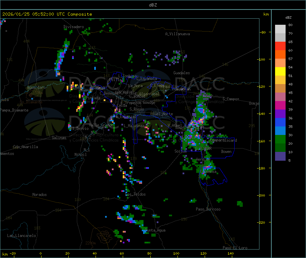Click the km unit label at bottom left
This screenshot has height=258, width=306.
point(5,254)
